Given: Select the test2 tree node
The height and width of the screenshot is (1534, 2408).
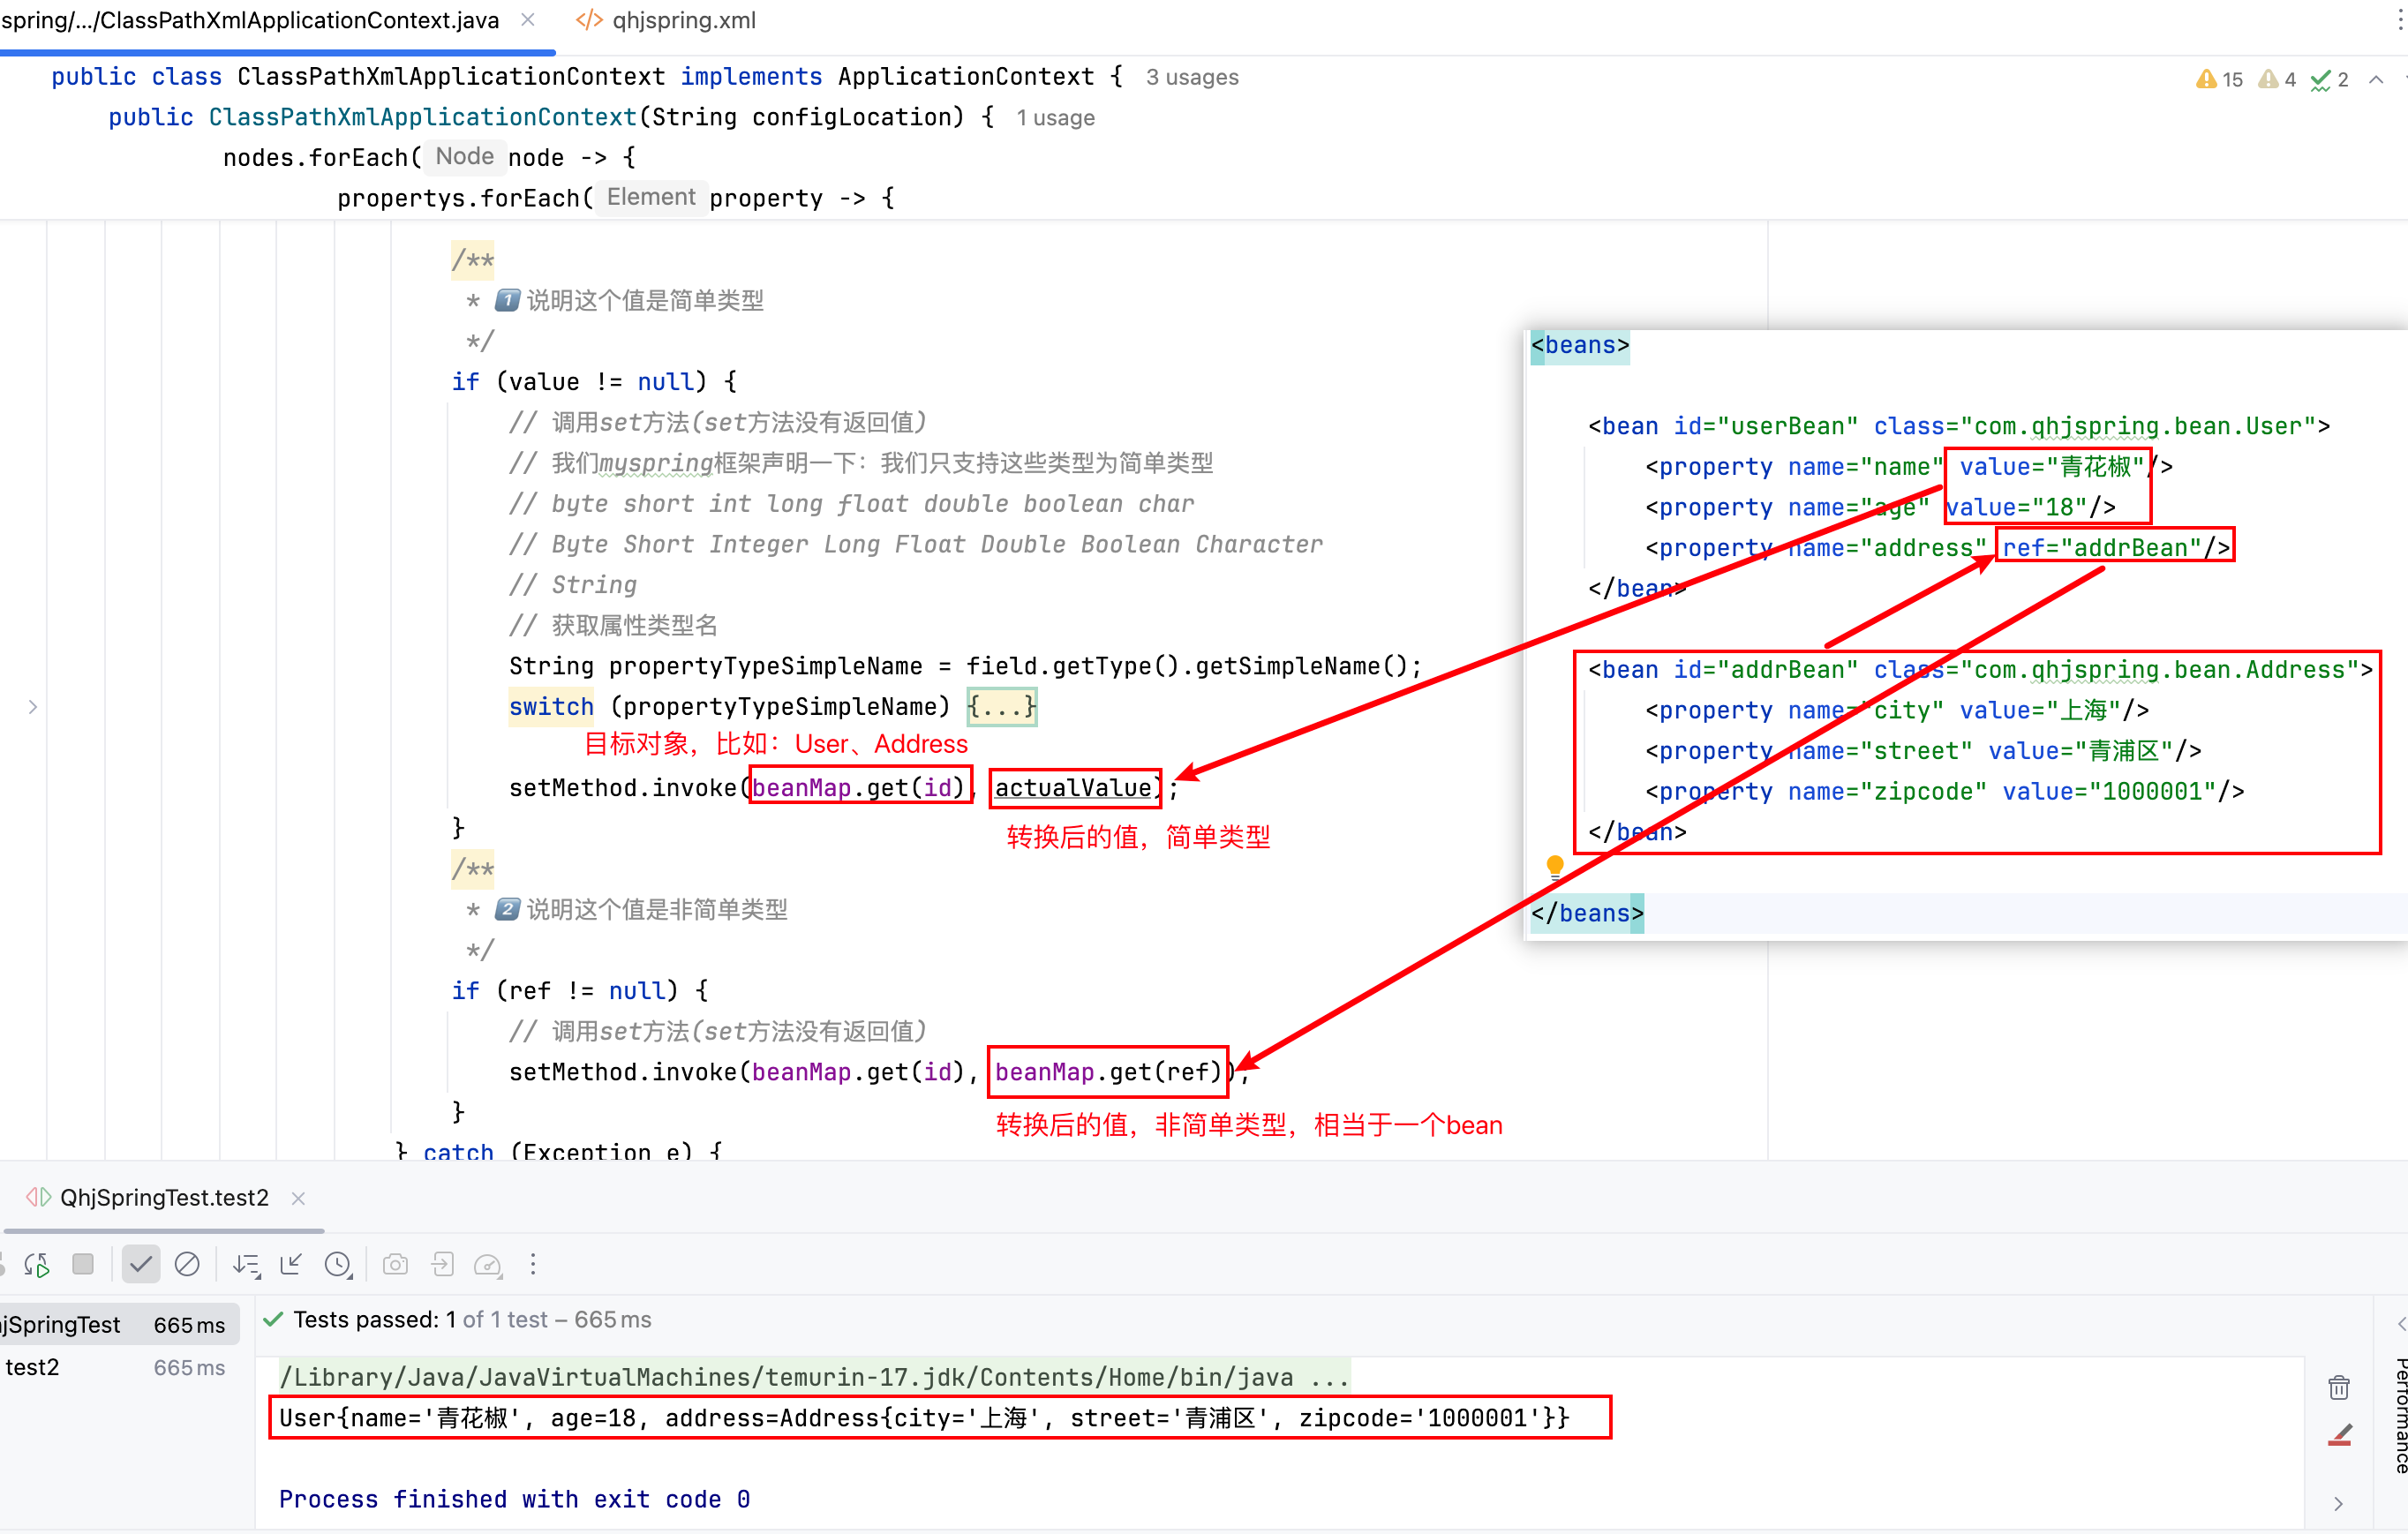Looking at the screenshot, I should (117, 1367).
